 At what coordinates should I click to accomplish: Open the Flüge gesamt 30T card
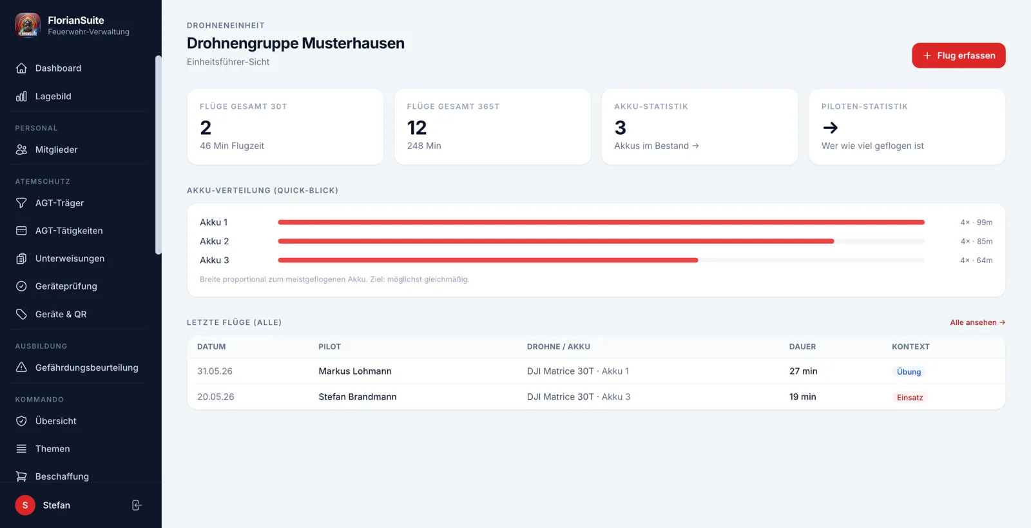pyautogui.click(x=285, y=127)
